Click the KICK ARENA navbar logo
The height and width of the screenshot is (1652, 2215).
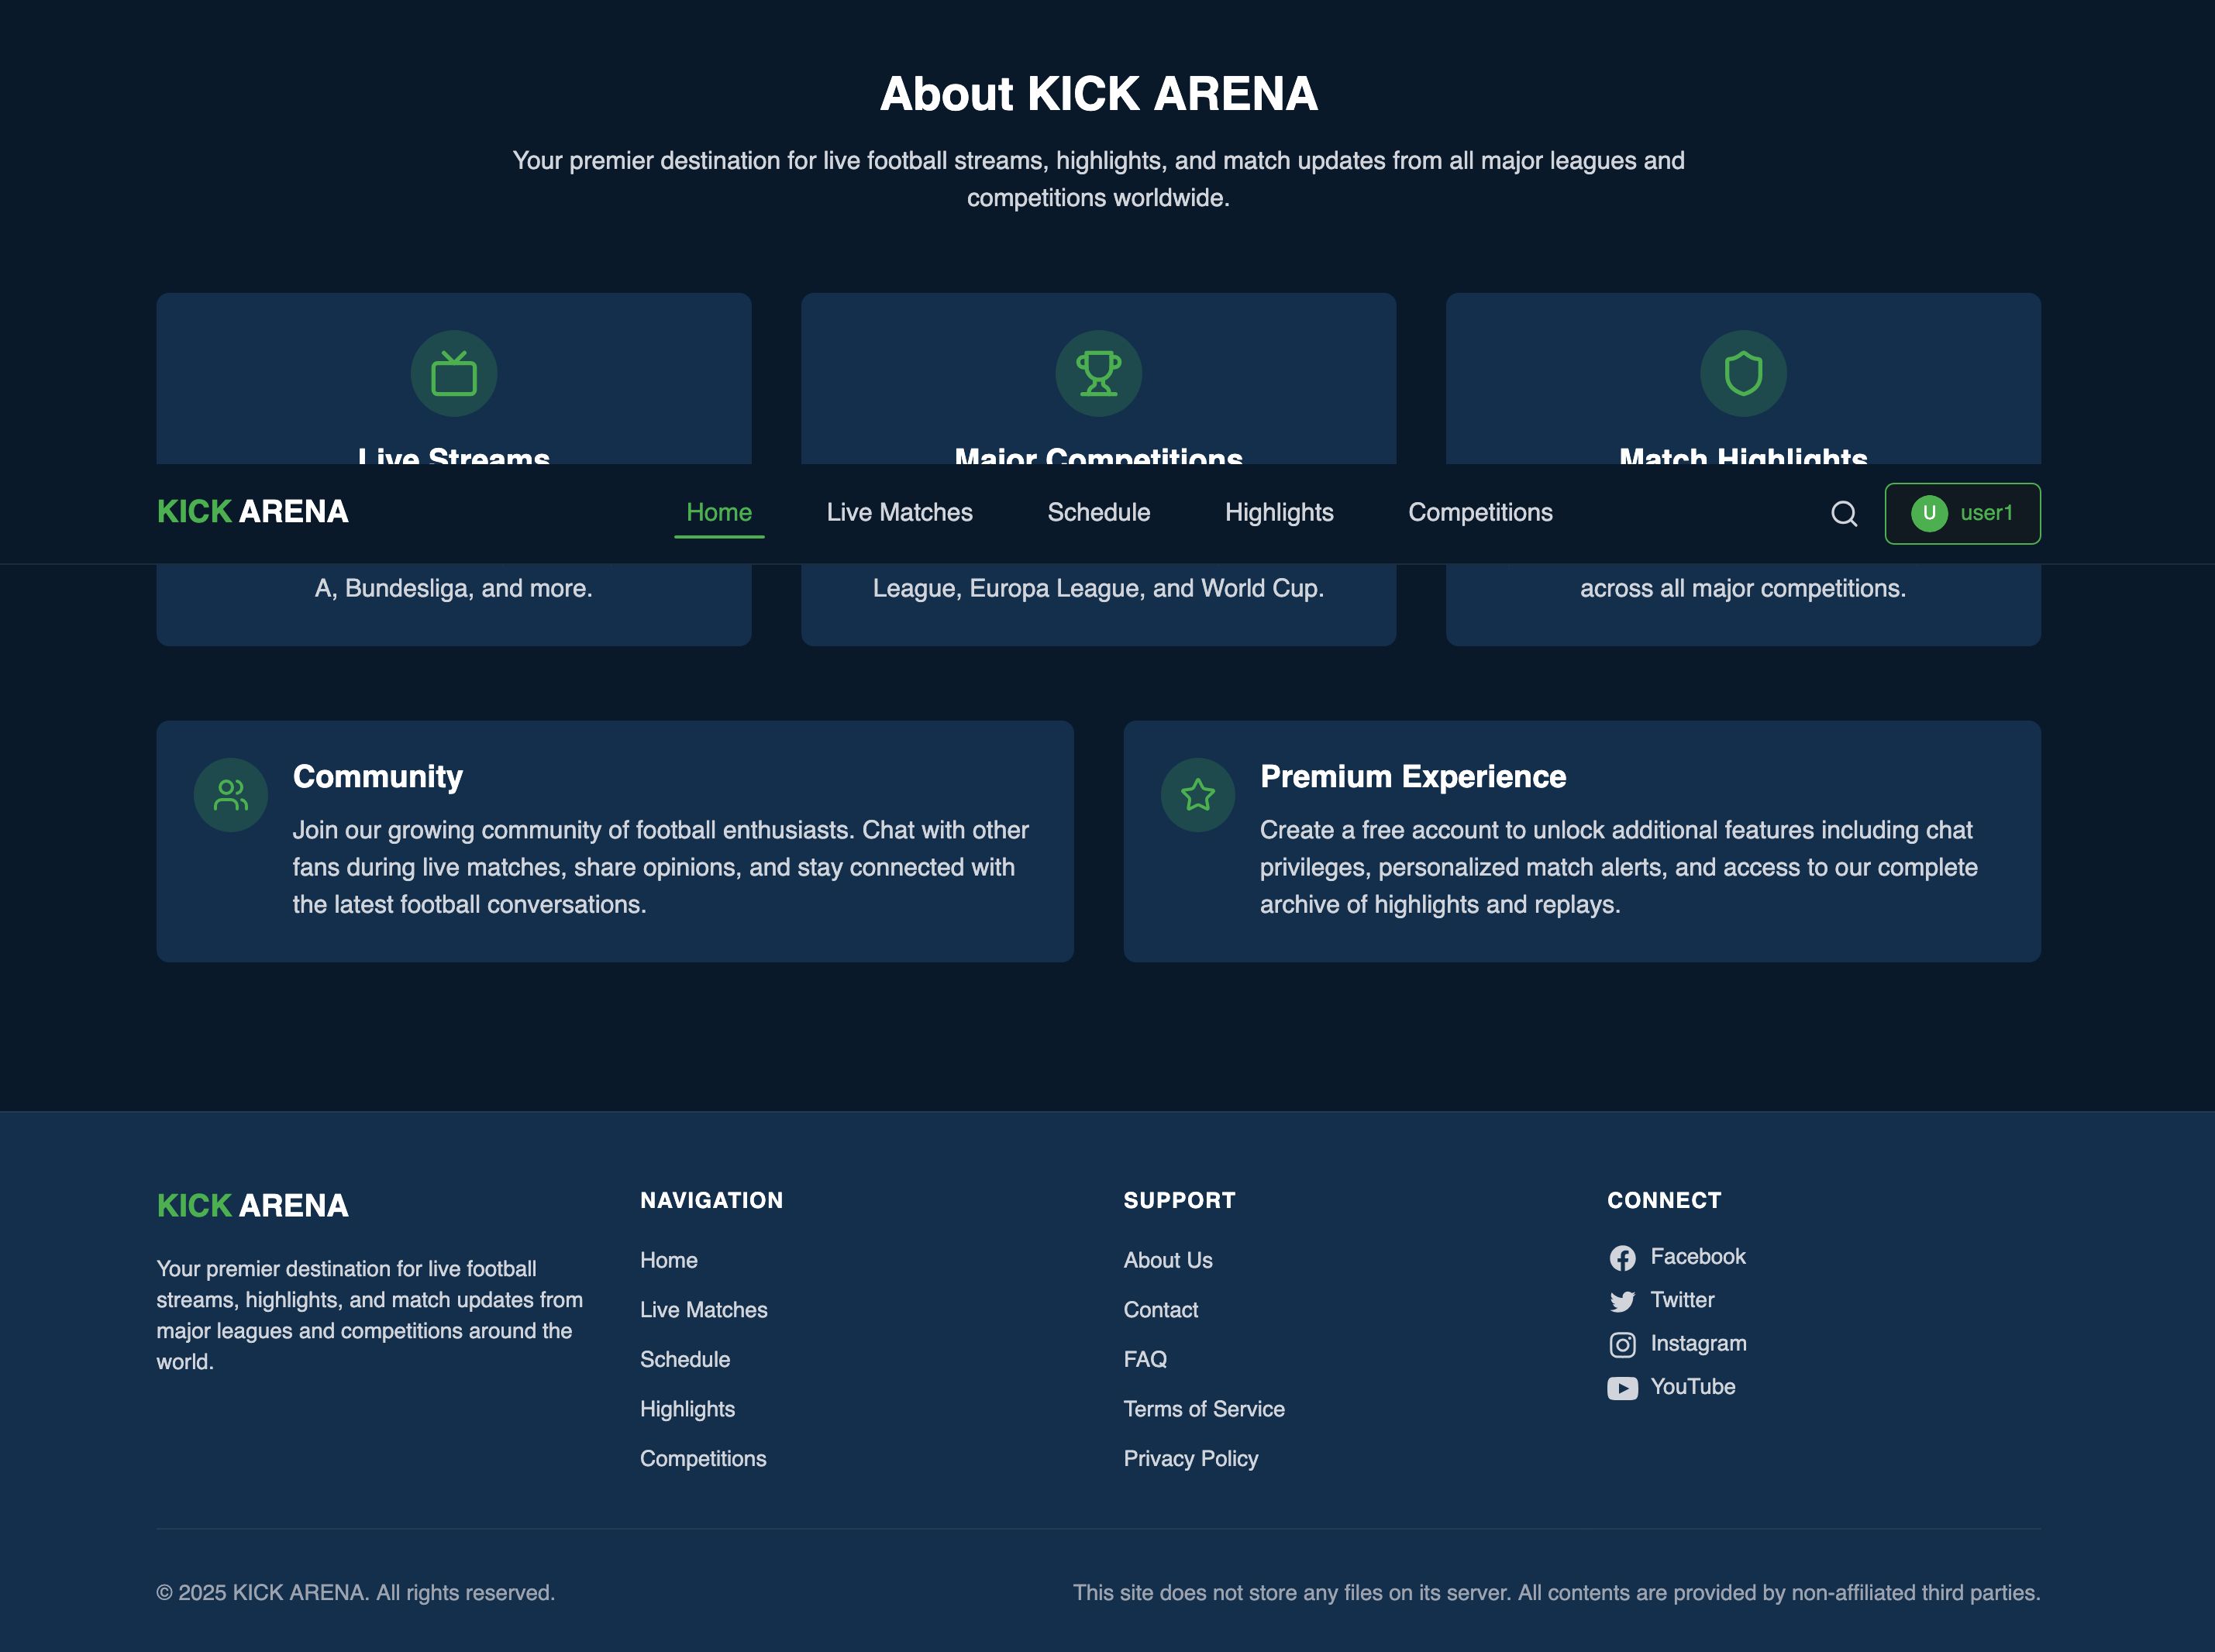pyautogui.click(x=253, y=512)
